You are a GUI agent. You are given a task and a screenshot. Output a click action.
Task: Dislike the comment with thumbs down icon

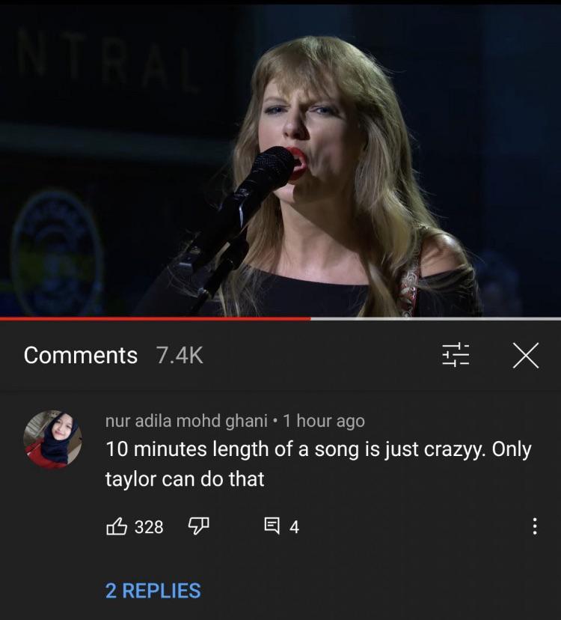[x=198, y=526]
